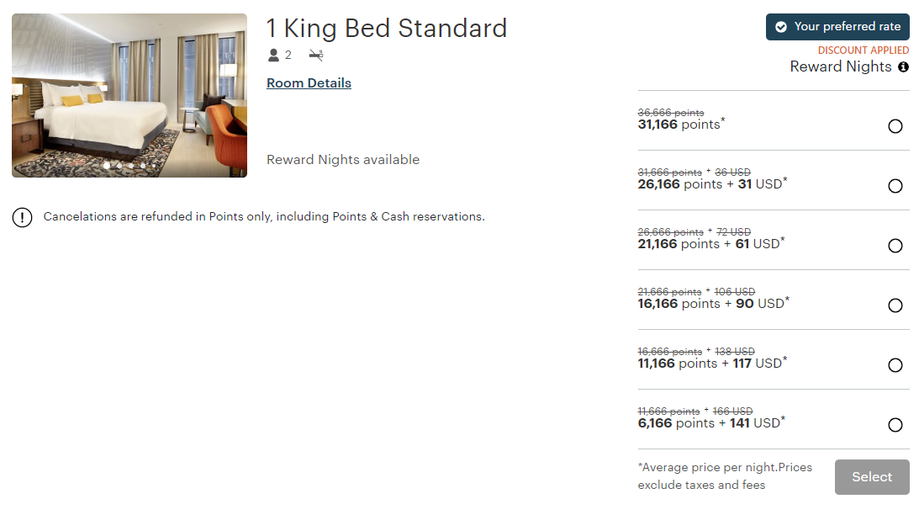Screen dimensions: 919x515
Task: Open the Room Details link
Action: 309,83
